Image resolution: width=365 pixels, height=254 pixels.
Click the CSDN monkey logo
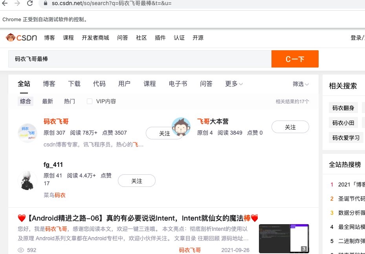pos(11,38)
